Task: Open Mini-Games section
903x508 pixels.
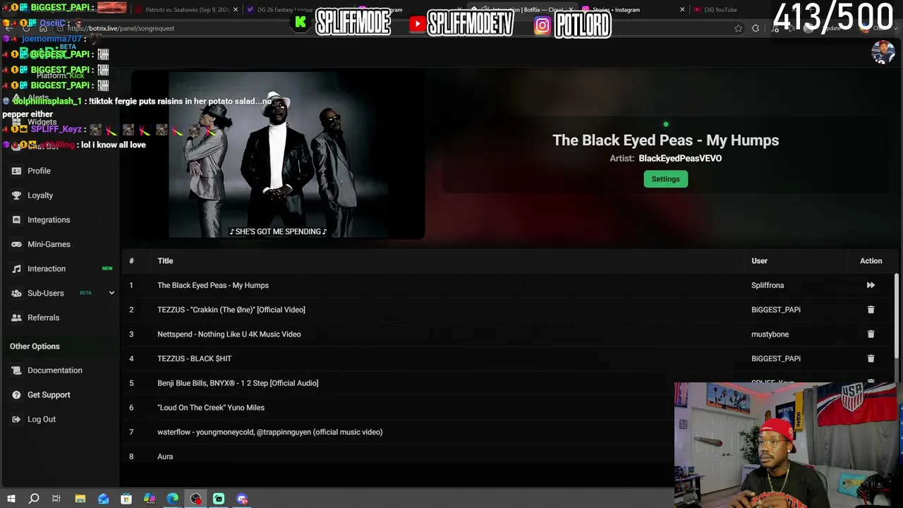Action: [x=49, y=244]
